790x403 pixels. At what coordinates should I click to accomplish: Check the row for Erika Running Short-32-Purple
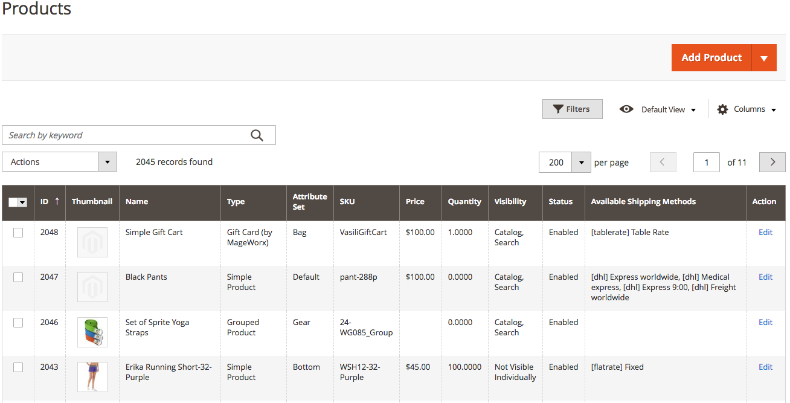[x=18, y=367]
